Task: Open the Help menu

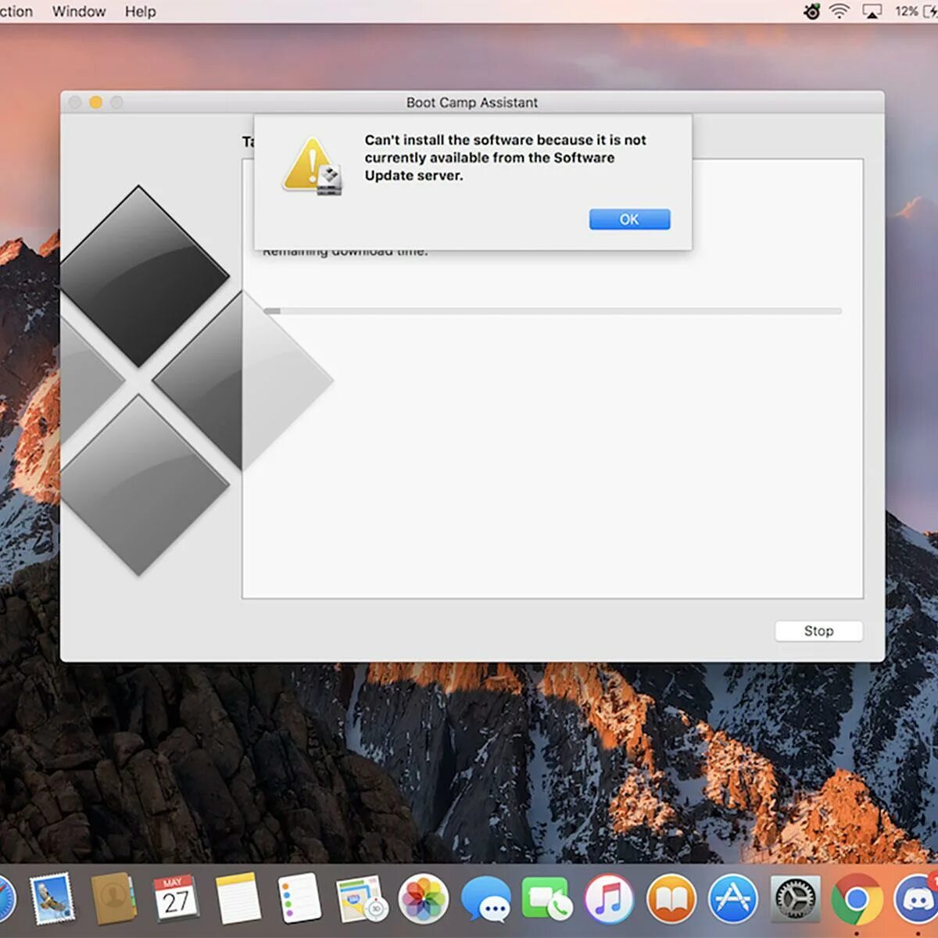Action: click(x=141, y=12)
